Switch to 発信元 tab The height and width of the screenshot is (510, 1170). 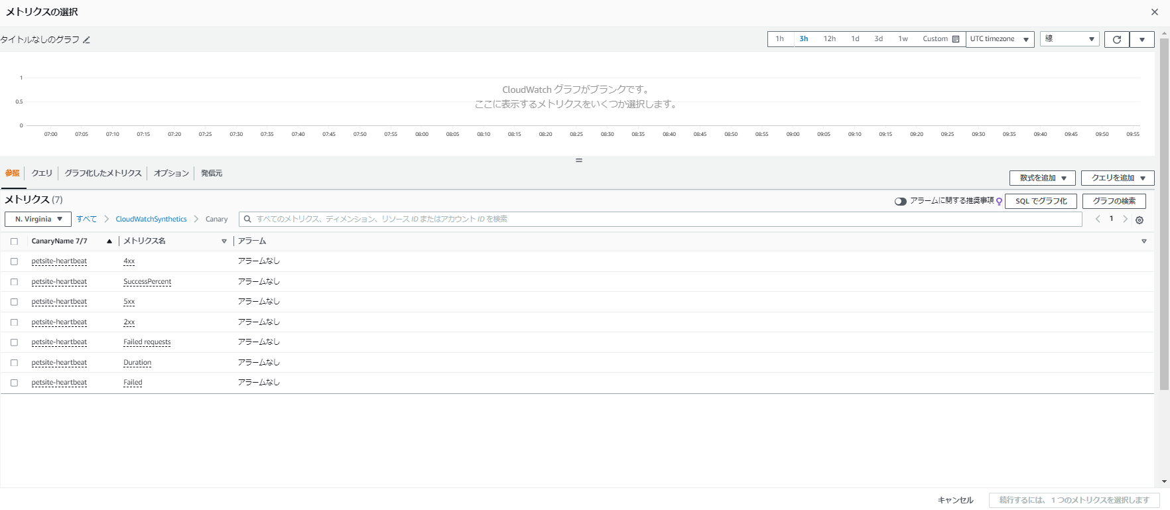tap(212, 173)
